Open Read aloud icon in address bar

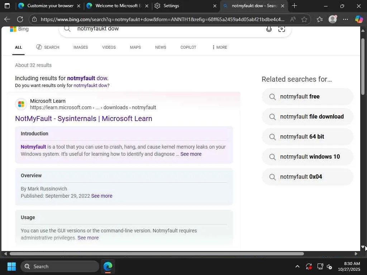pos(293,19)
